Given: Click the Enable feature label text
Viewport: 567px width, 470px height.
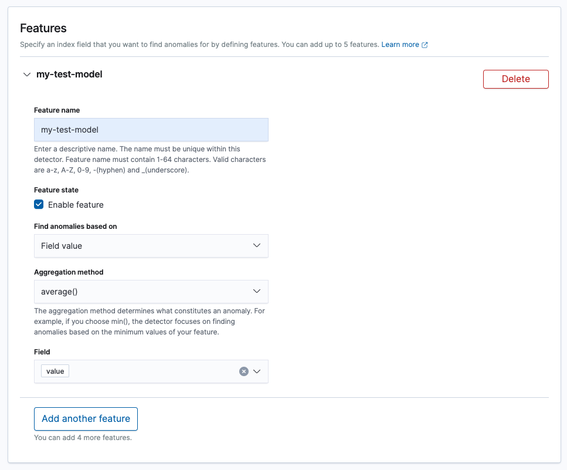Looking at the screenshot, I should click(76, 205).
